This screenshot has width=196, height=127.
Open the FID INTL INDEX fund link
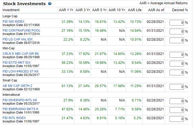[14, 118]
